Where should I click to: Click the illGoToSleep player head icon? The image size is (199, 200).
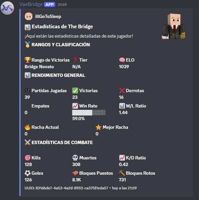click(x=29, y=16)
